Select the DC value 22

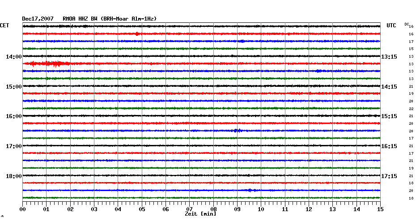click(x=411, y=109)
